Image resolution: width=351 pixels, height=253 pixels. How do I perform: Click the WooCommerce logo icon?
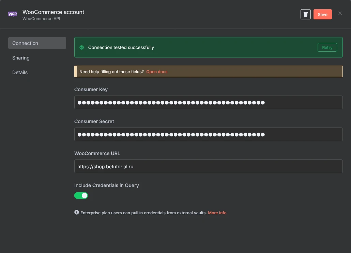coord(13,14)
